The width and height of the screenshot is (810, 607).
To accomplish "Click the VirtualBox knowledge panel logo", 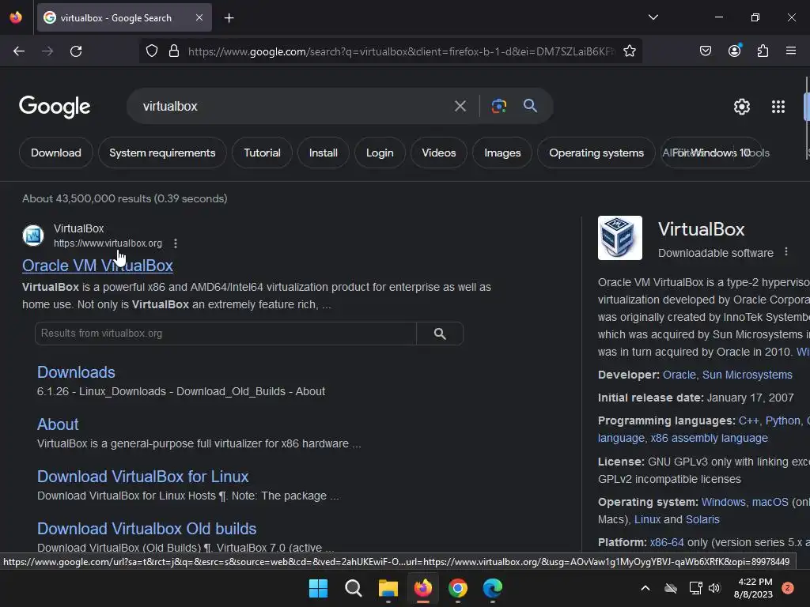I will [620, 238].
